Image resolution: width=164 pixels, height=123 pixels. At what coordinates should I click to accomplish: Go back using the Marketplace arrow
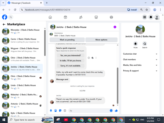(4, 24)
